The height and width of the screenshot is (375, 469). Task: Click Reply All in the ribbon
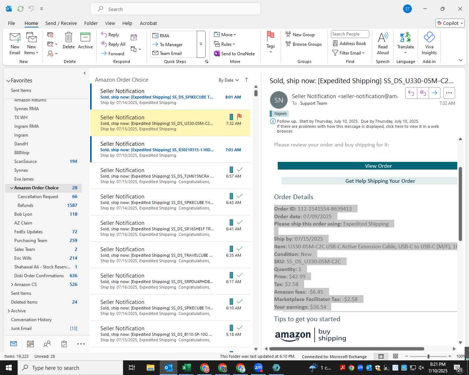pyautogui.click(x=114, y=44)
